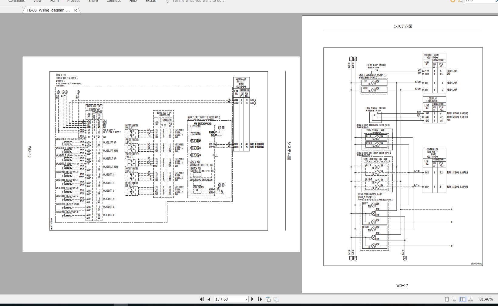Image resolution: width=498 pixels, height=306 pixels.
Task: Select the facing pages layout icon
Action: pyautogui.click(x=462, y=299)
